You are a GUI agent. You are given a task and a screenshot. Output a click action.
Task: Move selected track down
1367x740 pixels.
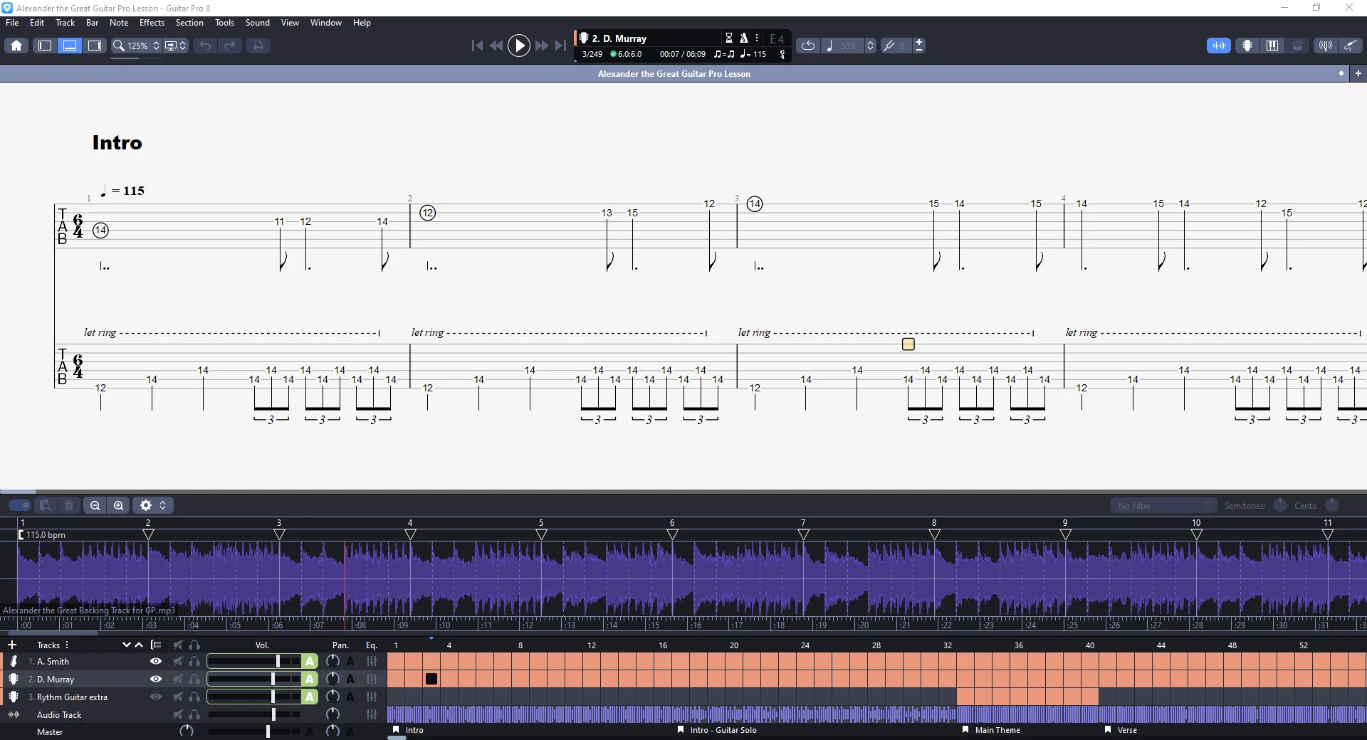[x=126, y=645]
